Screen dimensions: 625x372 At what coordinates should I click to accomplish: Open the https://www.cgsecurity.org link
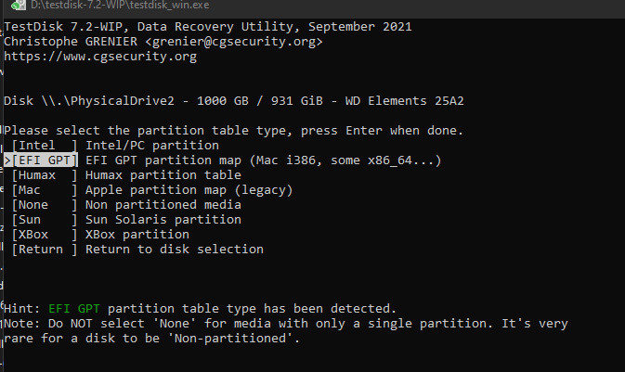pyautogui.click(x=100, y=57)
